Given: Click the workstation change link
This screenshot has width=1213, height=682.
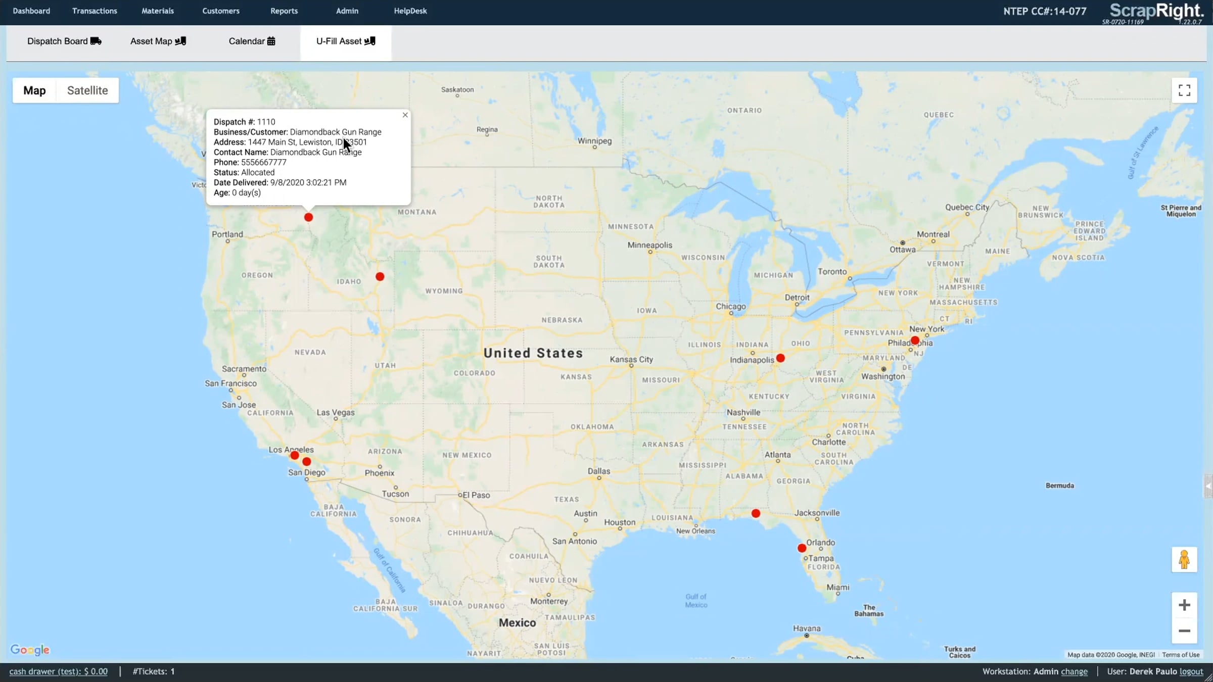Looking at the screenshot, I should click(1074, 671).
